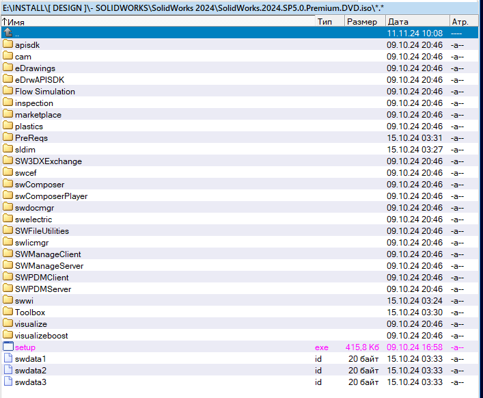Screen dimensions: 483x398
Task: Click the PreReqs folder icon
Action: tap(8, 137)
